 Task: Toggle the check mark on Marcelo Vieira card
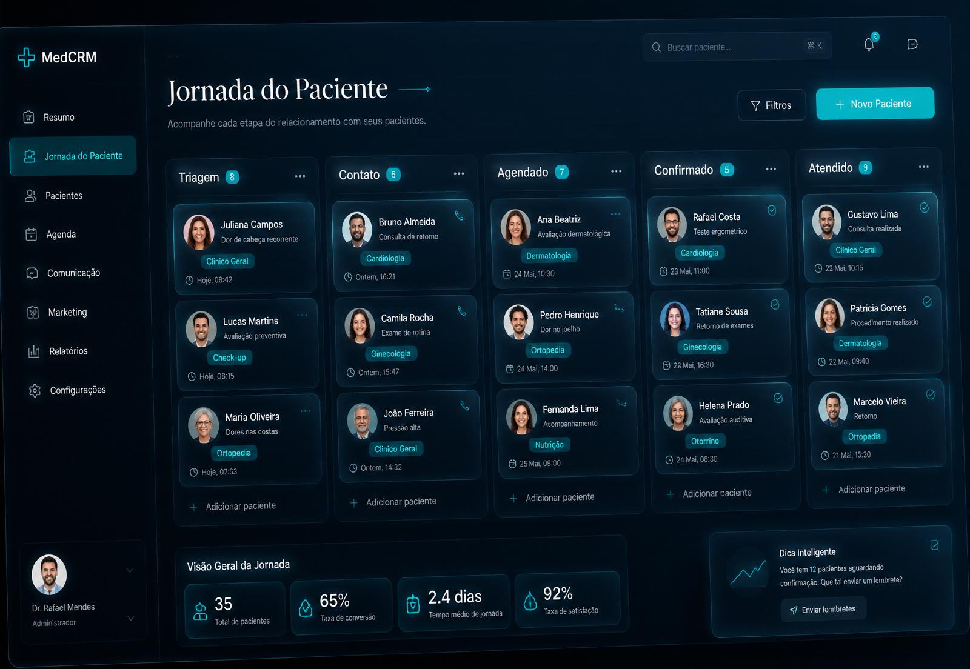930,394
